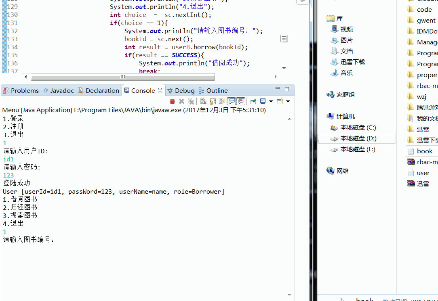The image size is (438, 301).
Task: Switch to the Outline tab
Action: [213, 91]
